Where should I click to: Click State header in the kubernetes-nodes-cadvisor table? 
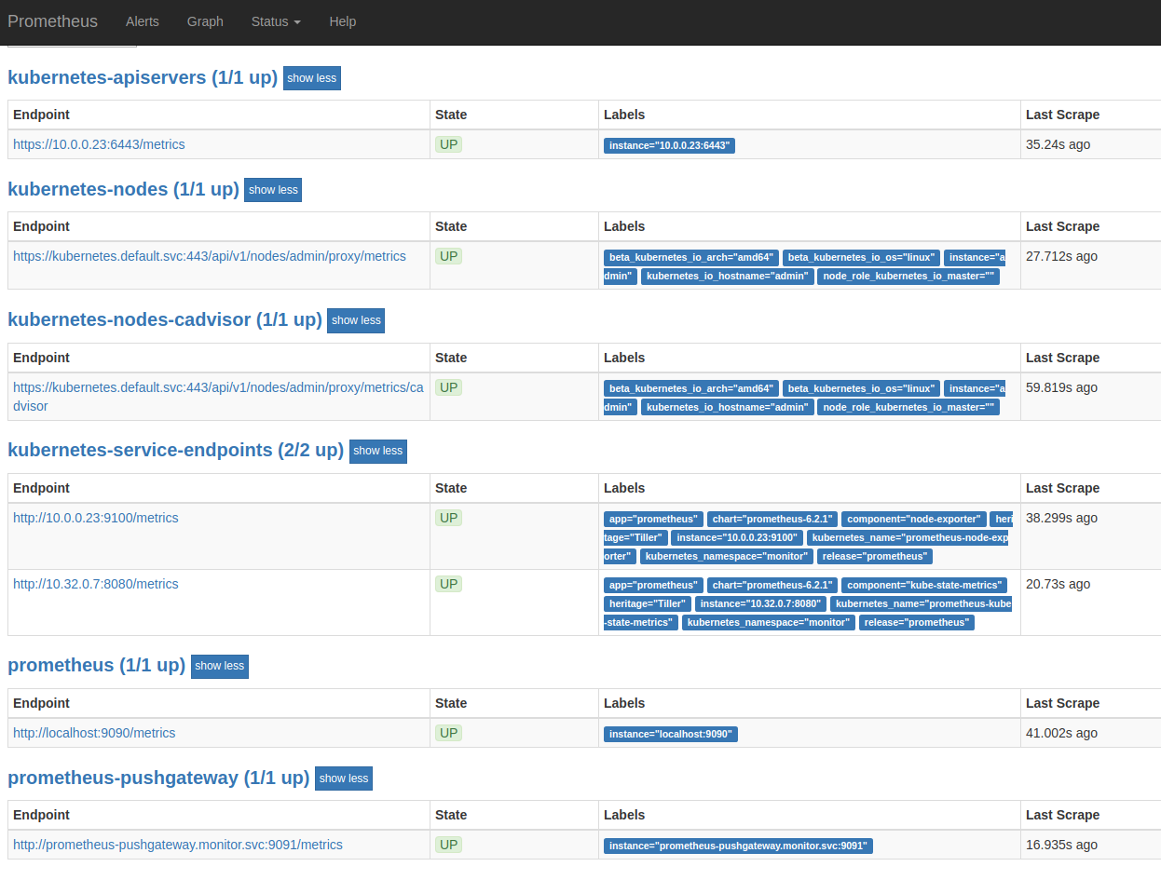451,358
